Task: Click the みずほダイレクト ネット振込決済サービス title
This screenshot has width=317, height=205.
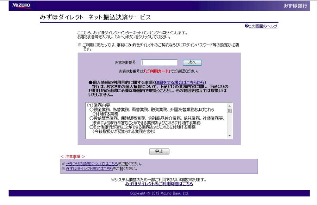Action: pos(95,17)
